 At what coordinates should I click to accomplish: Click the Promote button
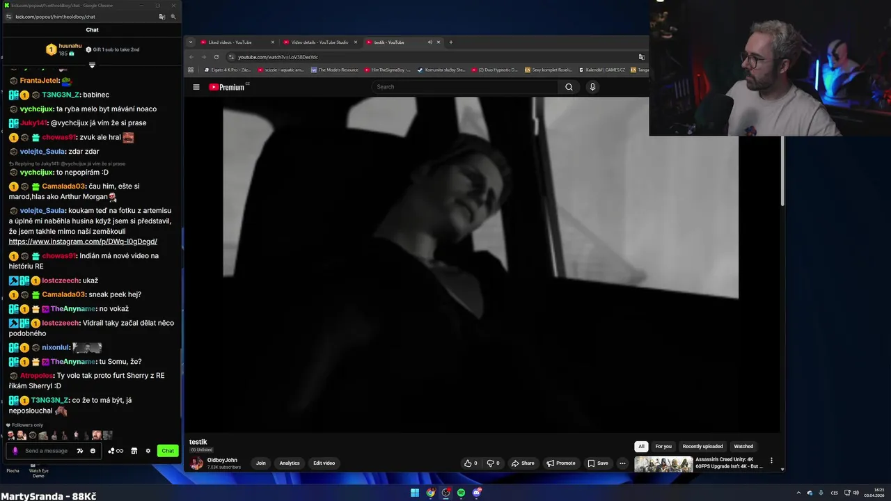coord(561,463)
